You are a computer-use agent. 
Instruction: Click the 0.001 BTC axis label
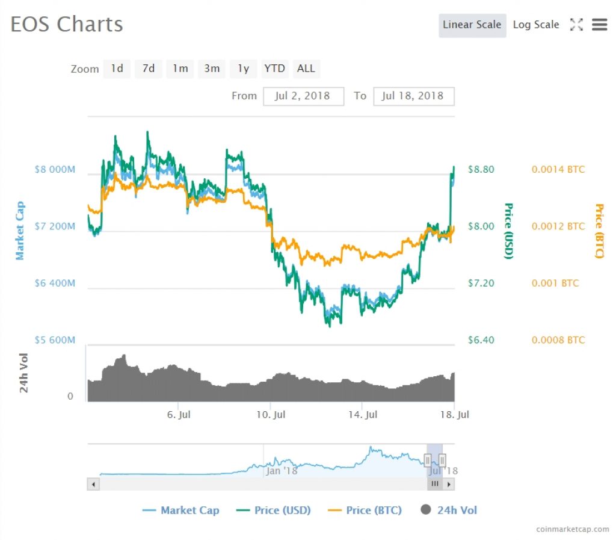coord(555,284)
